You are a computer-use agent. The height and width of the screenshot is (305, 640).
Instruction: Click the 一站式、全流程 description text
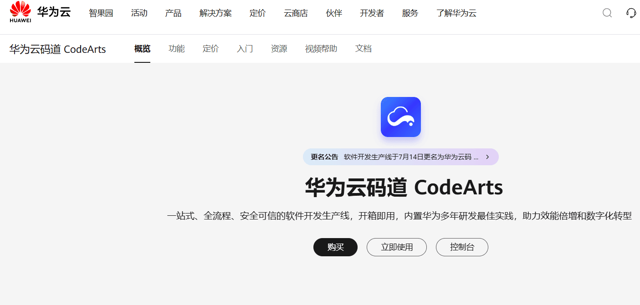coord(399,216)
